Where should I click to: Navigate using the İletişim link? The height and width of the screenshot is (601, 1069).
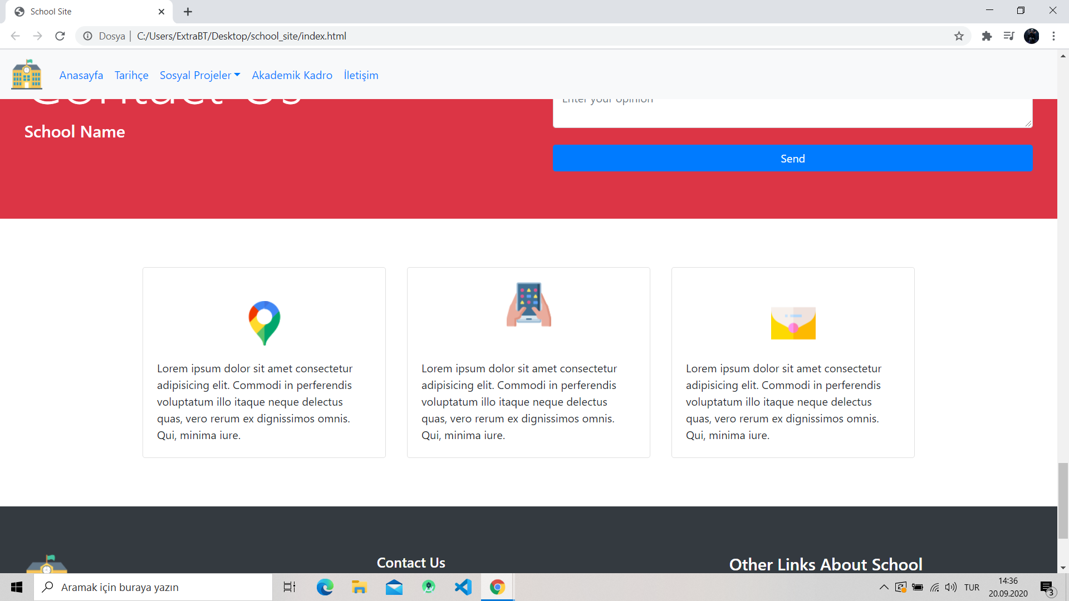361,75
